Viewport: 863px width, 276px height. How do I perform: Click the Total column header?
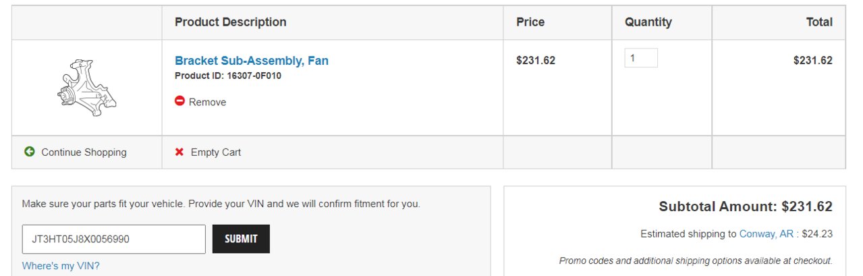pos(819,22)
